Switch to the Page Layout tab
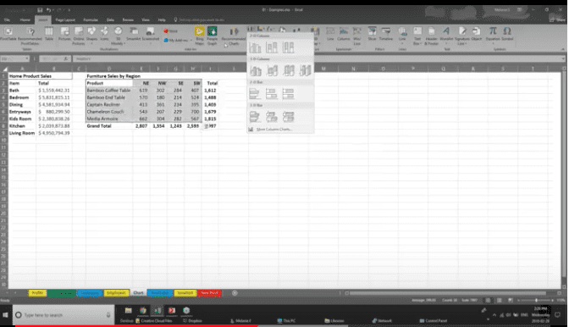The height and width of the screenshot is (327, 569). tap(65, 20)
